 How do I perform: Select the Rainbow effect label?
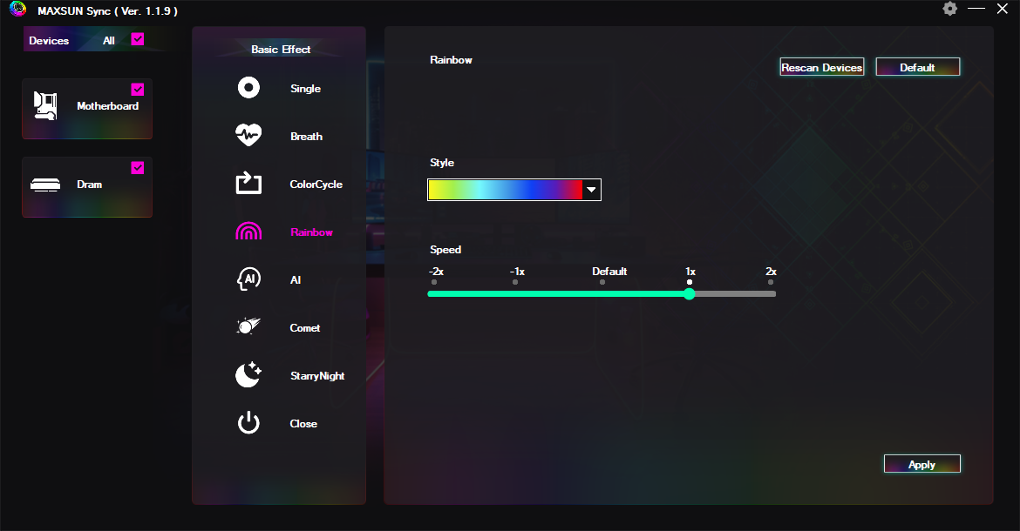311,232
